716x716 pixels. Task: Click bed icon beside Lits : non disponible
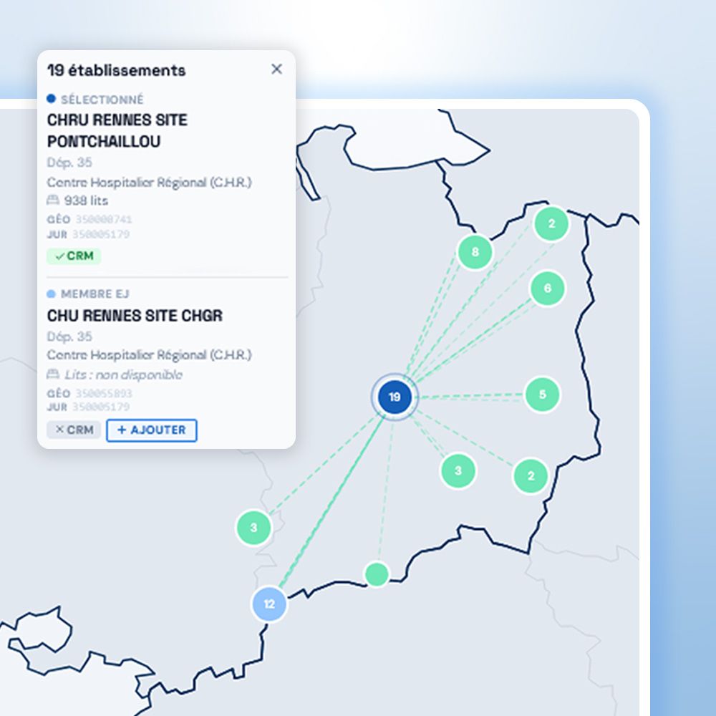point(53,374)
